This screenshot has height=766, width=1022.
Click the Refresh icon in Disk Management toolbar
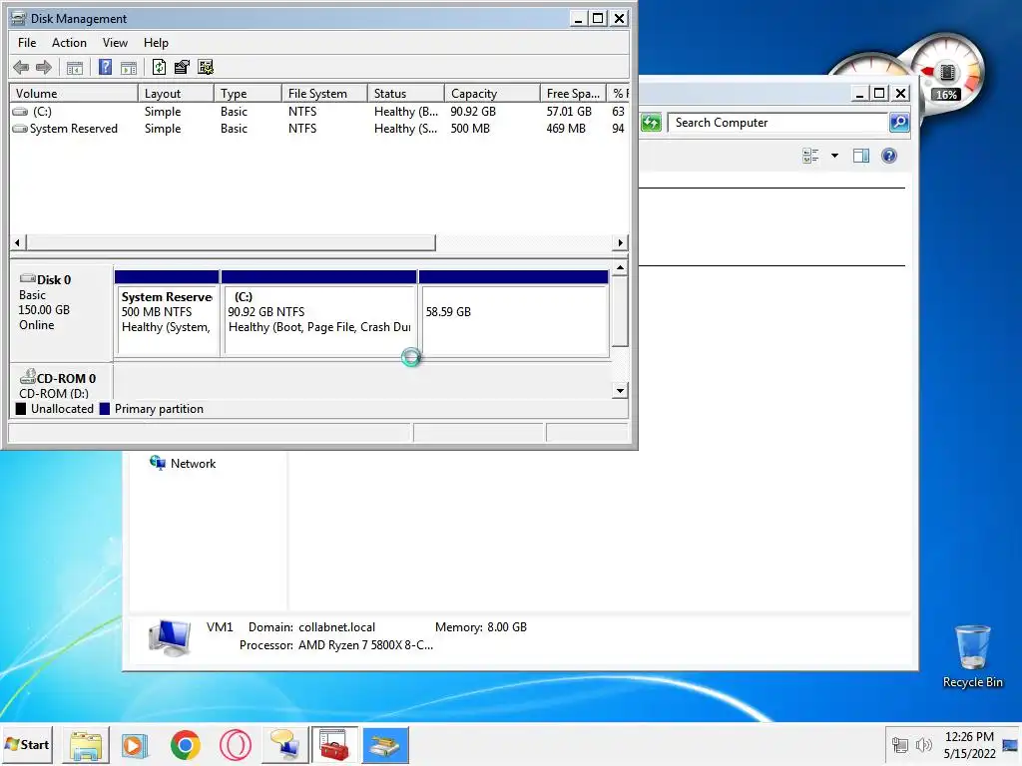point(159,67)
